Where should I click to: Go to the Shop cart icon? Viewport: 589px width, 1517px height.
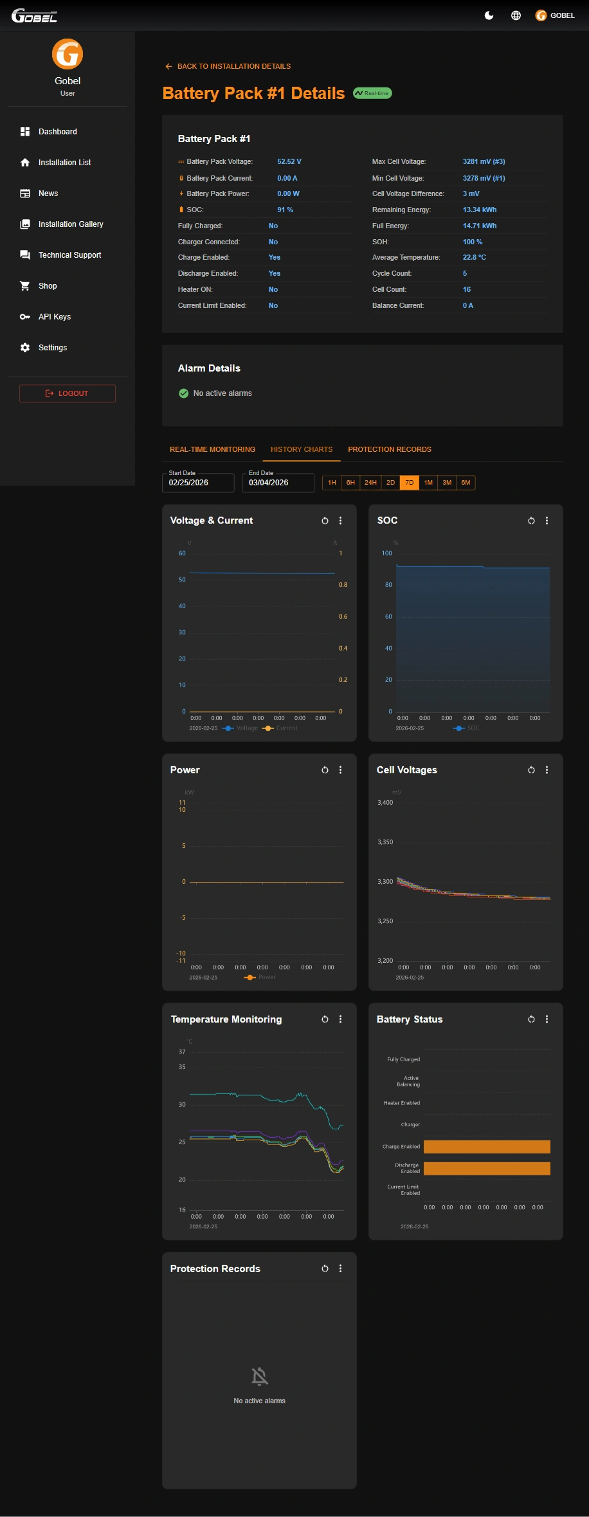point(25,286)
